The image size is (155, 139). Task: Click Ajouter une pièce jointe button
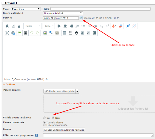click(60, 91)
